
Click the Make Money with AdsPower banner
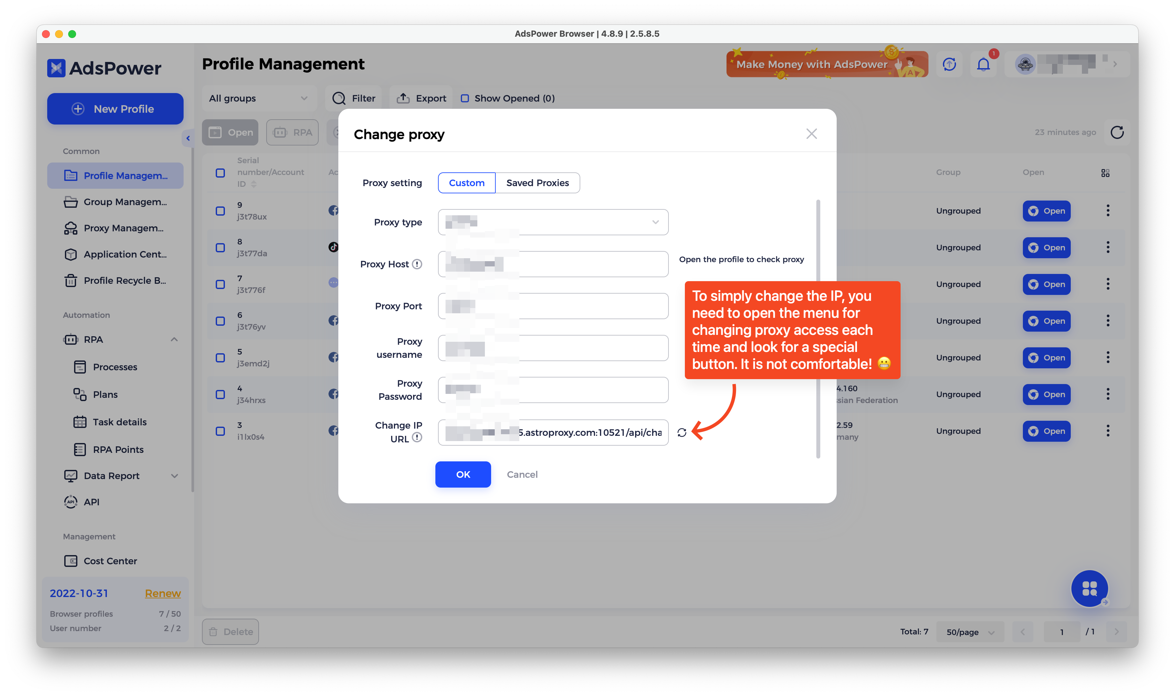pyautogui.click(x=827, y=64)
